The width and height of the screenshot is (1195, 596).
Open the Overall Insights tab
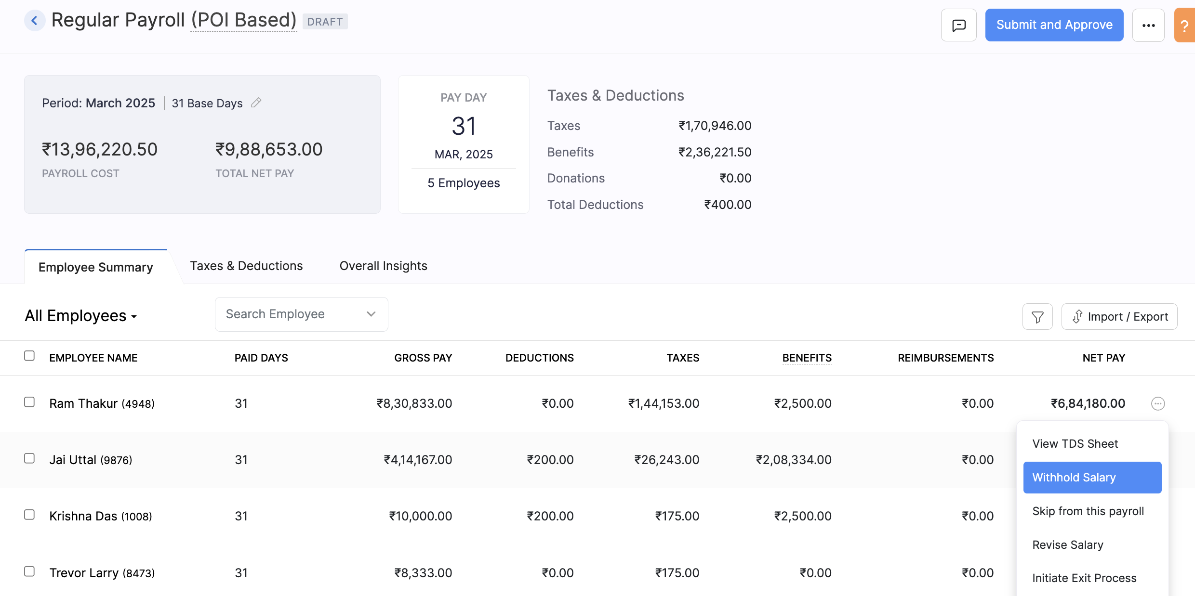click(x=383, y=266)
